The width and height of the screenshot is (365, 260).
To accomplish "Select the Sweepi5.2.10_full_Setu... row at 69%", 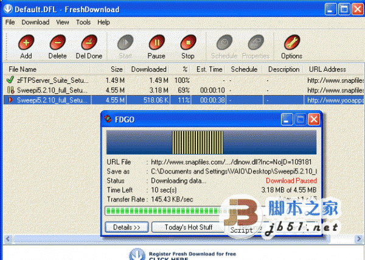I will [x=184, y=90].
